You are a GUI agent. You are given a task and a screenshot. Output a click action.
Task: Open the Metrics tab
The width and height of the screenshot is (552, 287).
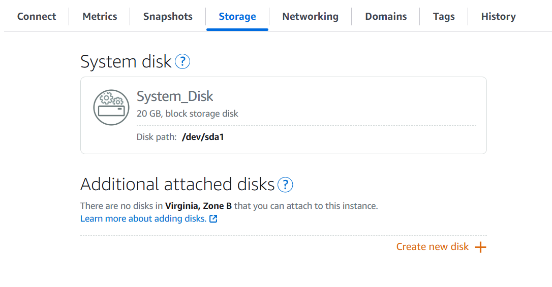click(100, 17)
